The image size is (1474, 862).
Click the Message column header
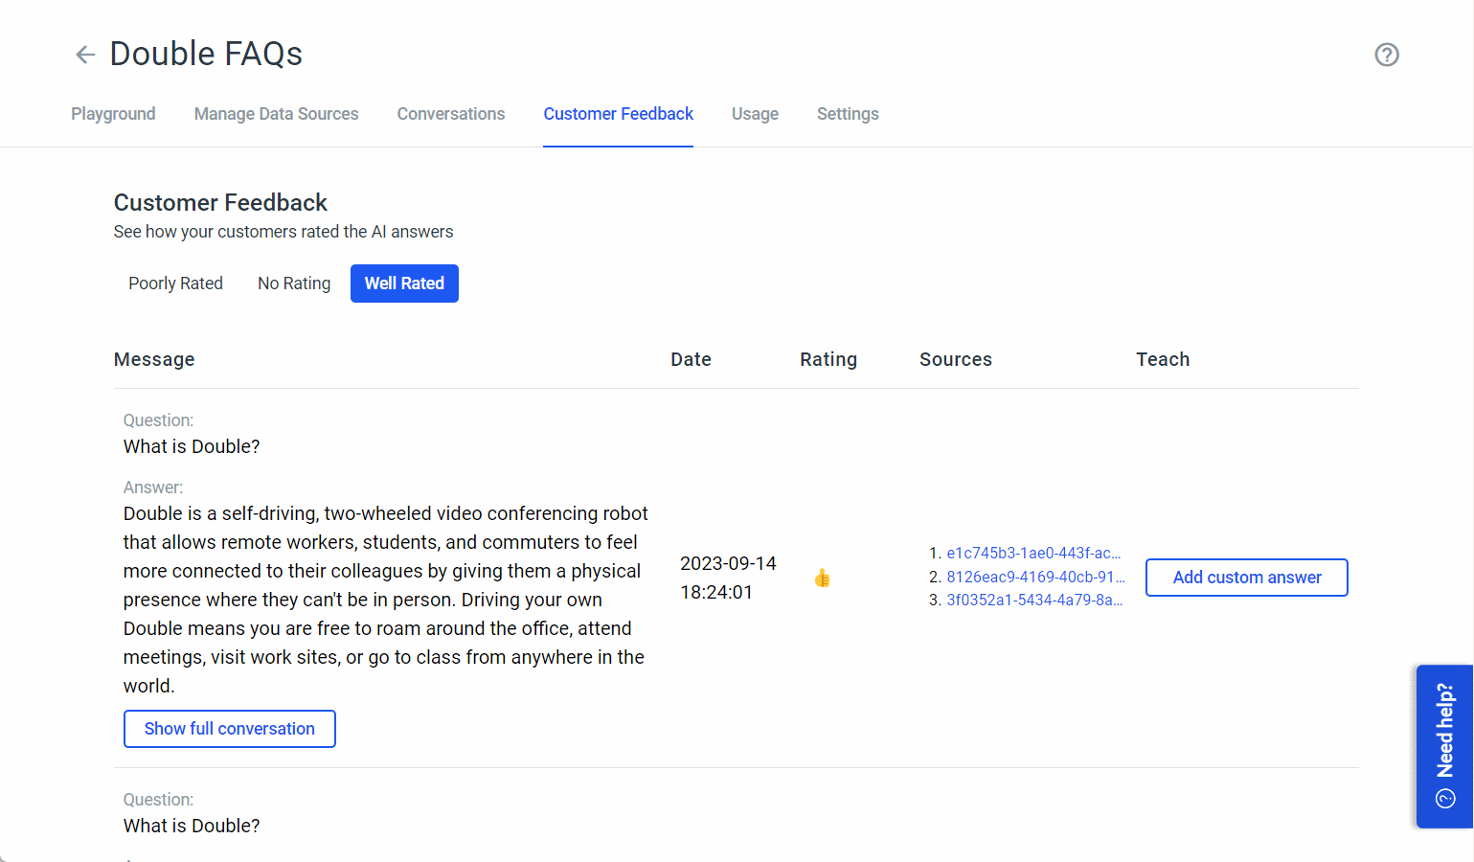tap(154, 359)
